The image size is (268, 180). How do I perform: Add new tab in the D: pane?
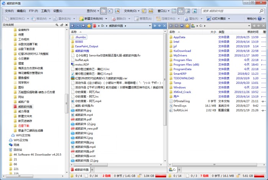pos(92,170)
